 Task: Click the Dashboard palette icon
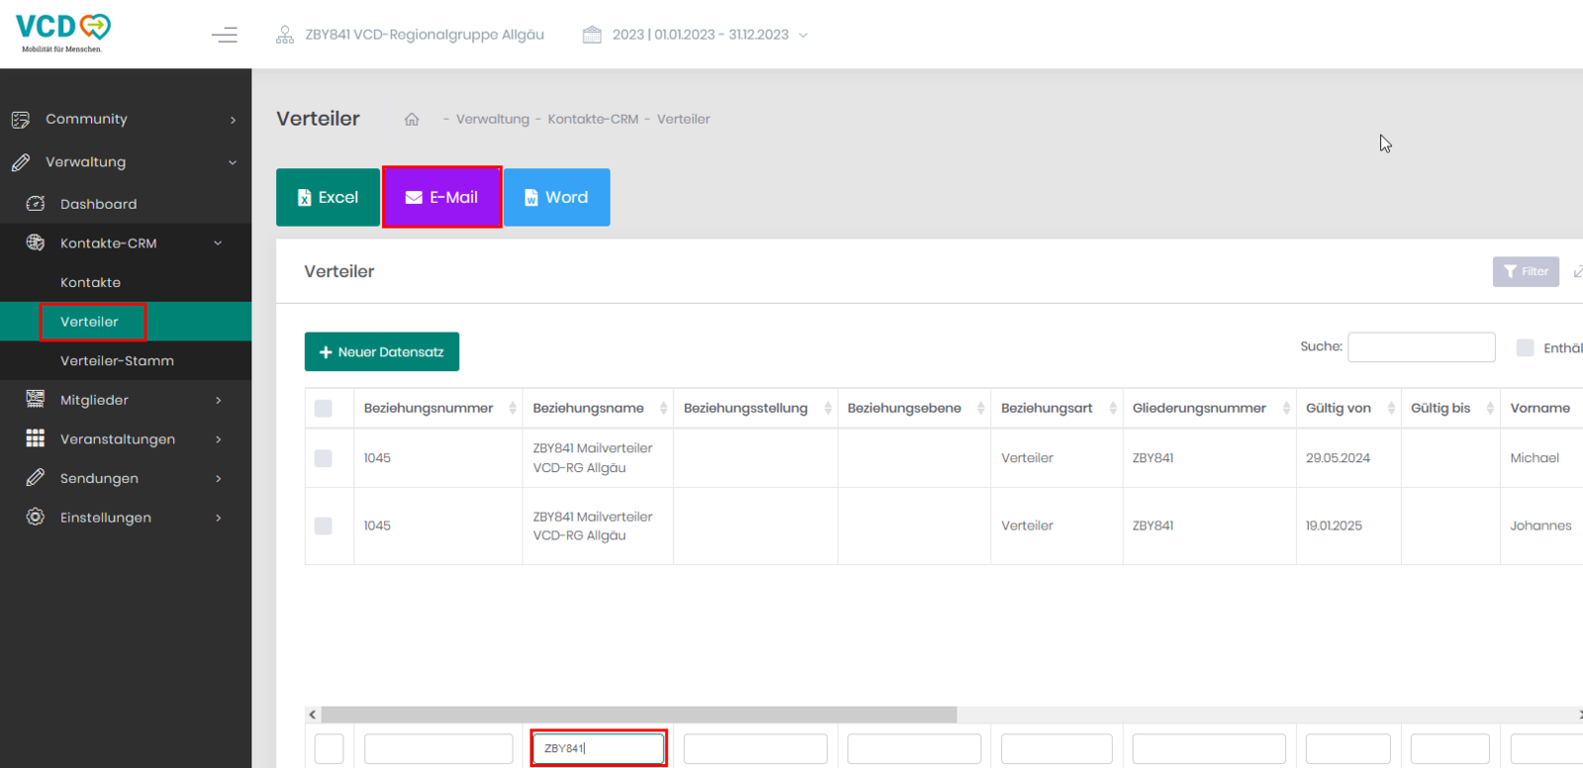pyautogui.click(x=36, y=203)
